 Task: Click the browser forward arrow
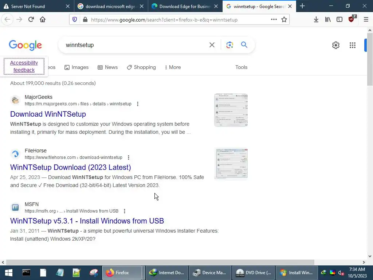(19, 20)
